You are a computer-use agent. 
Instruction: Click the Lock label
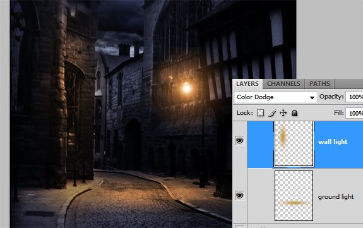pyautogui.click(x=245, y=113)
